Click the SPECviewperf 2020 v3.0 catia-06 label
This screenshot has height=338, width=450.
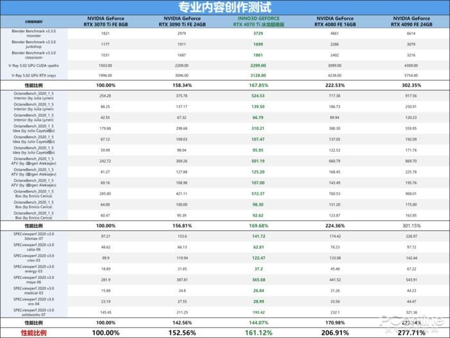pyautogui.click(x=33, y=247)
